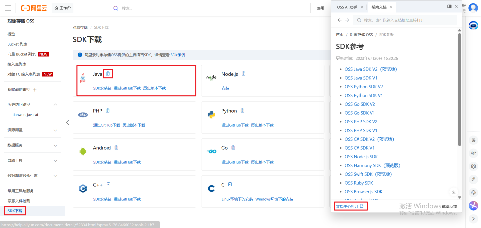The image size is (481, 228).
Task: Expand 自助工具 section
Action: 56,160
